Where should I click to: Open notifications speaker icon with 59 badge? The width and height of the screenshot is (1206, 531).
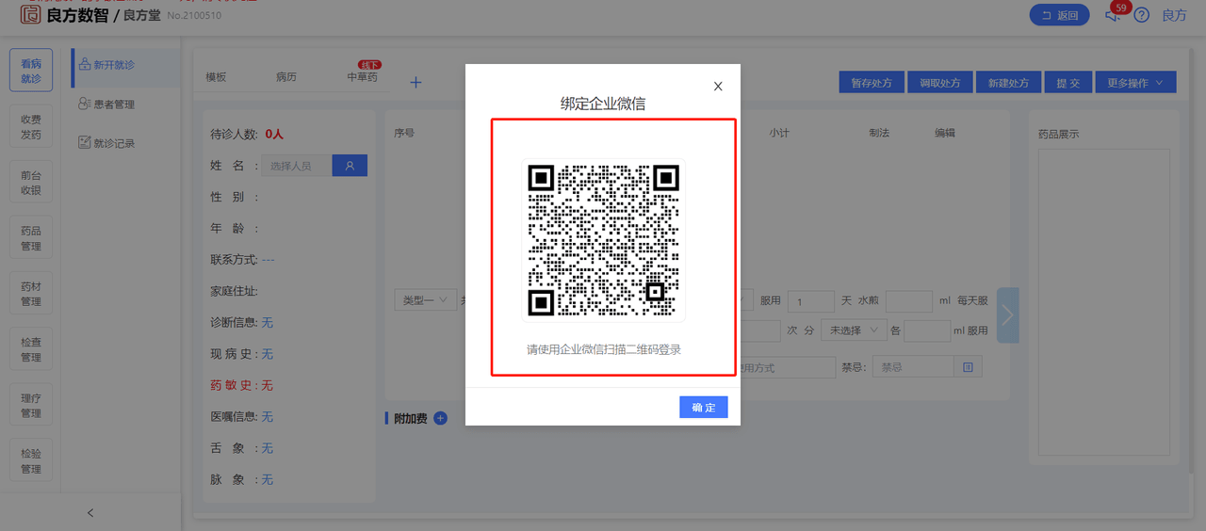tap(1115, 13)
